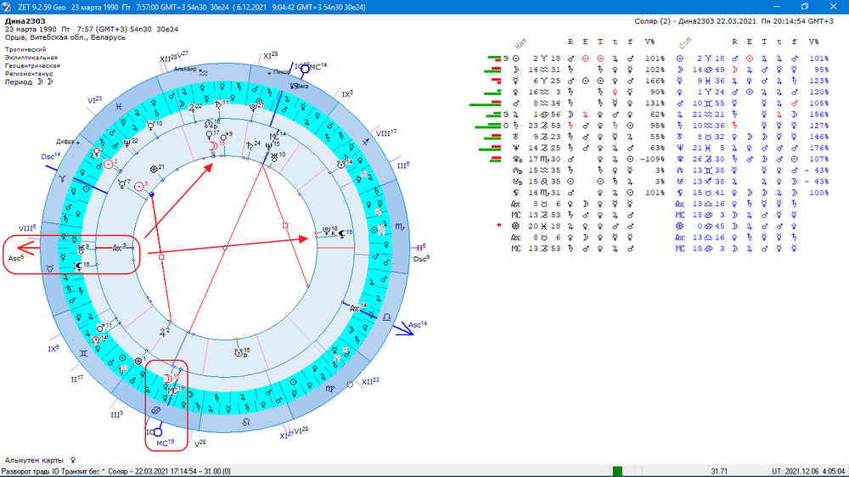Click the MC14 marker above the chart
The image size is (849, 477).
(318, 66)
